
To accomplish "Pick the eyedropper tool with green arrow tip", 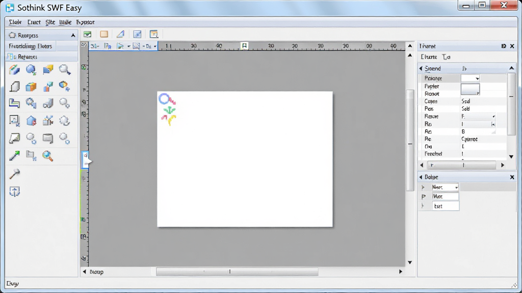I will pyautogui.click(x=14, y=156).
